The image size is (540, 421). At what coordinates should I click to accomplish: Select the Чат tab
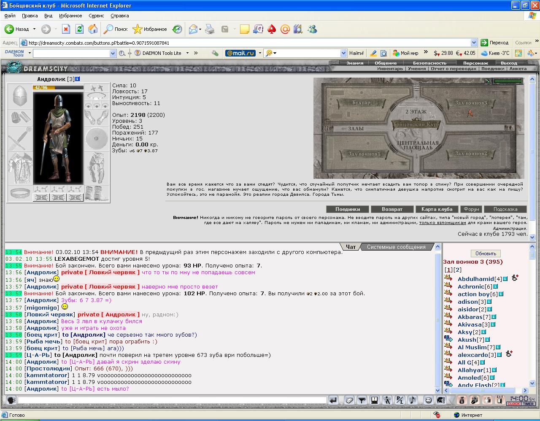point(351,247)
